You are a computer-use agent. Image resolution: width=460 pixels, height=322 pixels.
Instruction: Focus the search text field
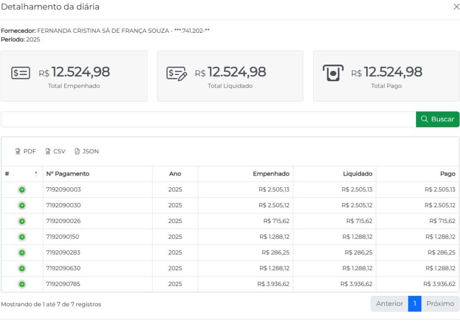[208, 119]
